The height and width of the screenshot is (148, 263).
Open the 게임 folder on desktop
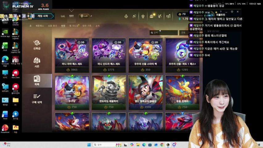(x=15, y=129)
